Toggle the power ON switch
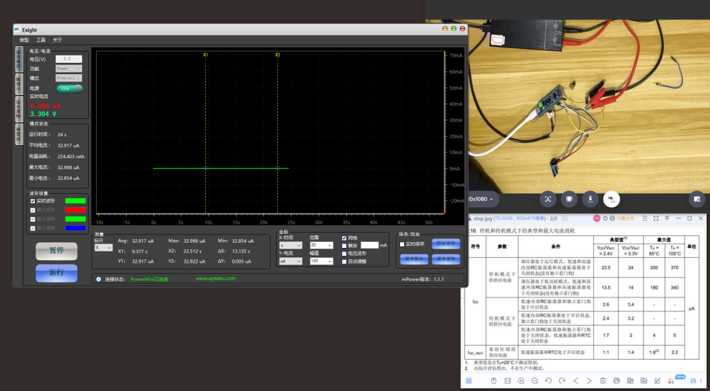 (69, 88)
